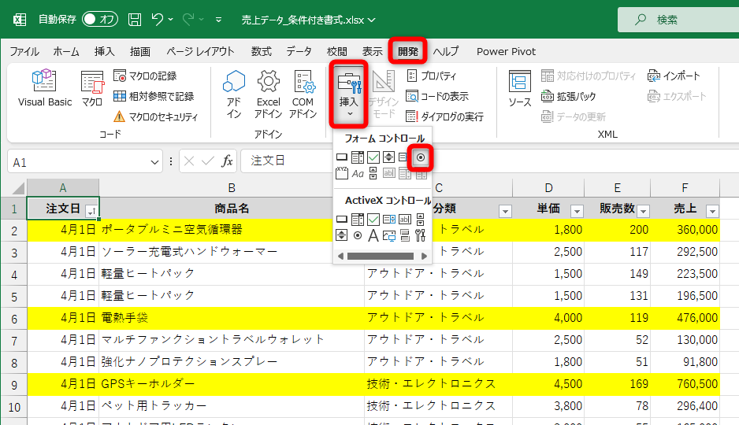
Task: Toggle 自動保存 (AutoSave) switch
Action: [99, 20]
